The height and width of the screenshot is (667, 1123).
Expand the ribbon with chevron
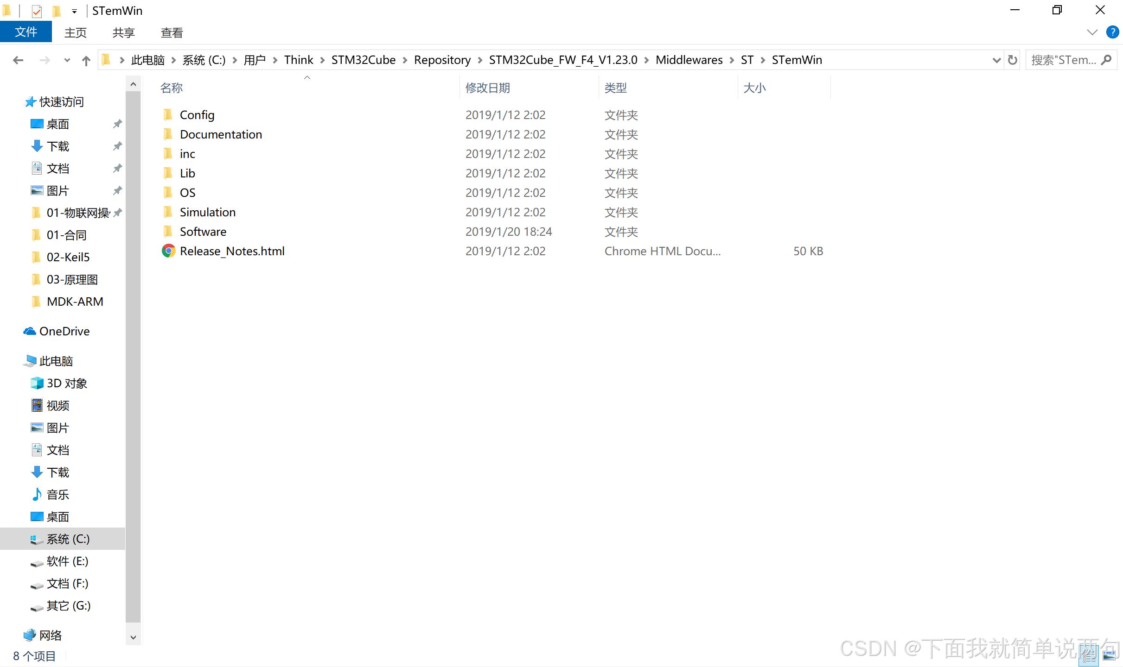[x=1092, y=32]
